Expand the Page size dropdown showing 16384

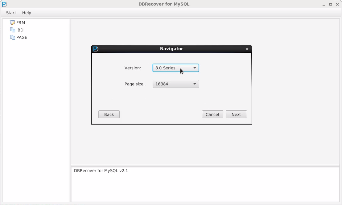click(175, 84)
